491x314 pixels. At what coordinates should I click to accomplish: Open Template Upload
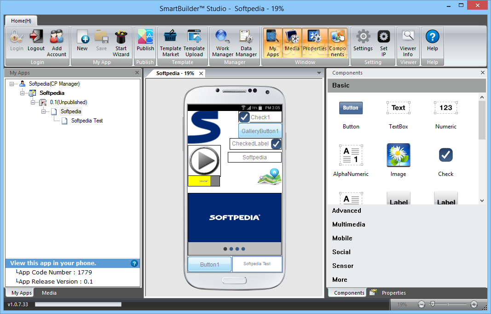pos(194,43)
